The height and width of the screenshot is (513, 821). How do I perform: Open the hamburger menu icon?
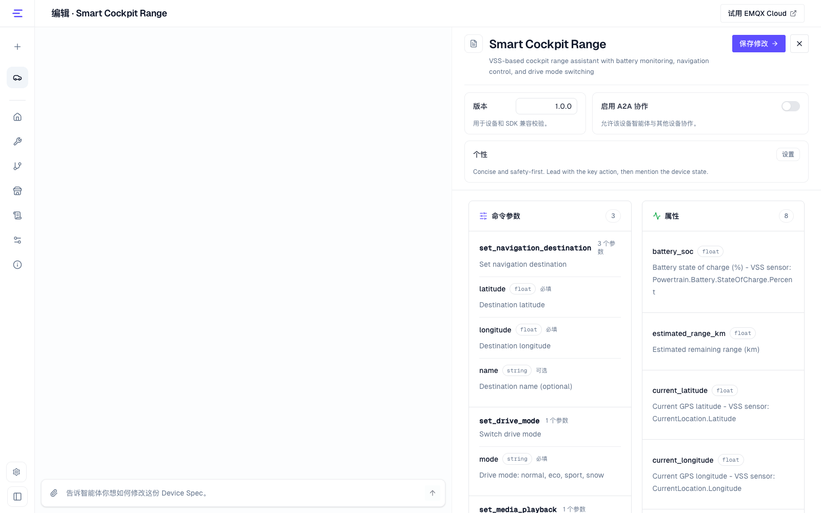17,13
